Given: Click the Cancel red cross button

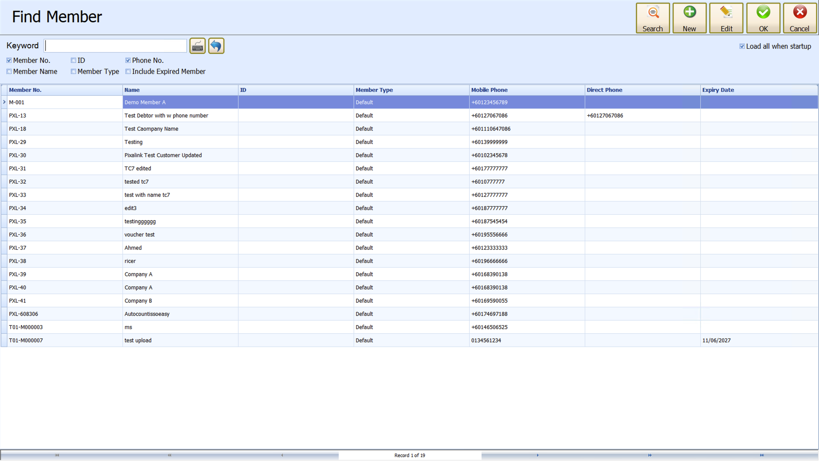Looking at the screenshot, I should click(x=800, y=18).
